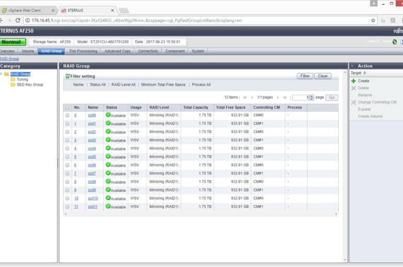
Task: Select Tuning in the Category tree
Action: point(22,79)
